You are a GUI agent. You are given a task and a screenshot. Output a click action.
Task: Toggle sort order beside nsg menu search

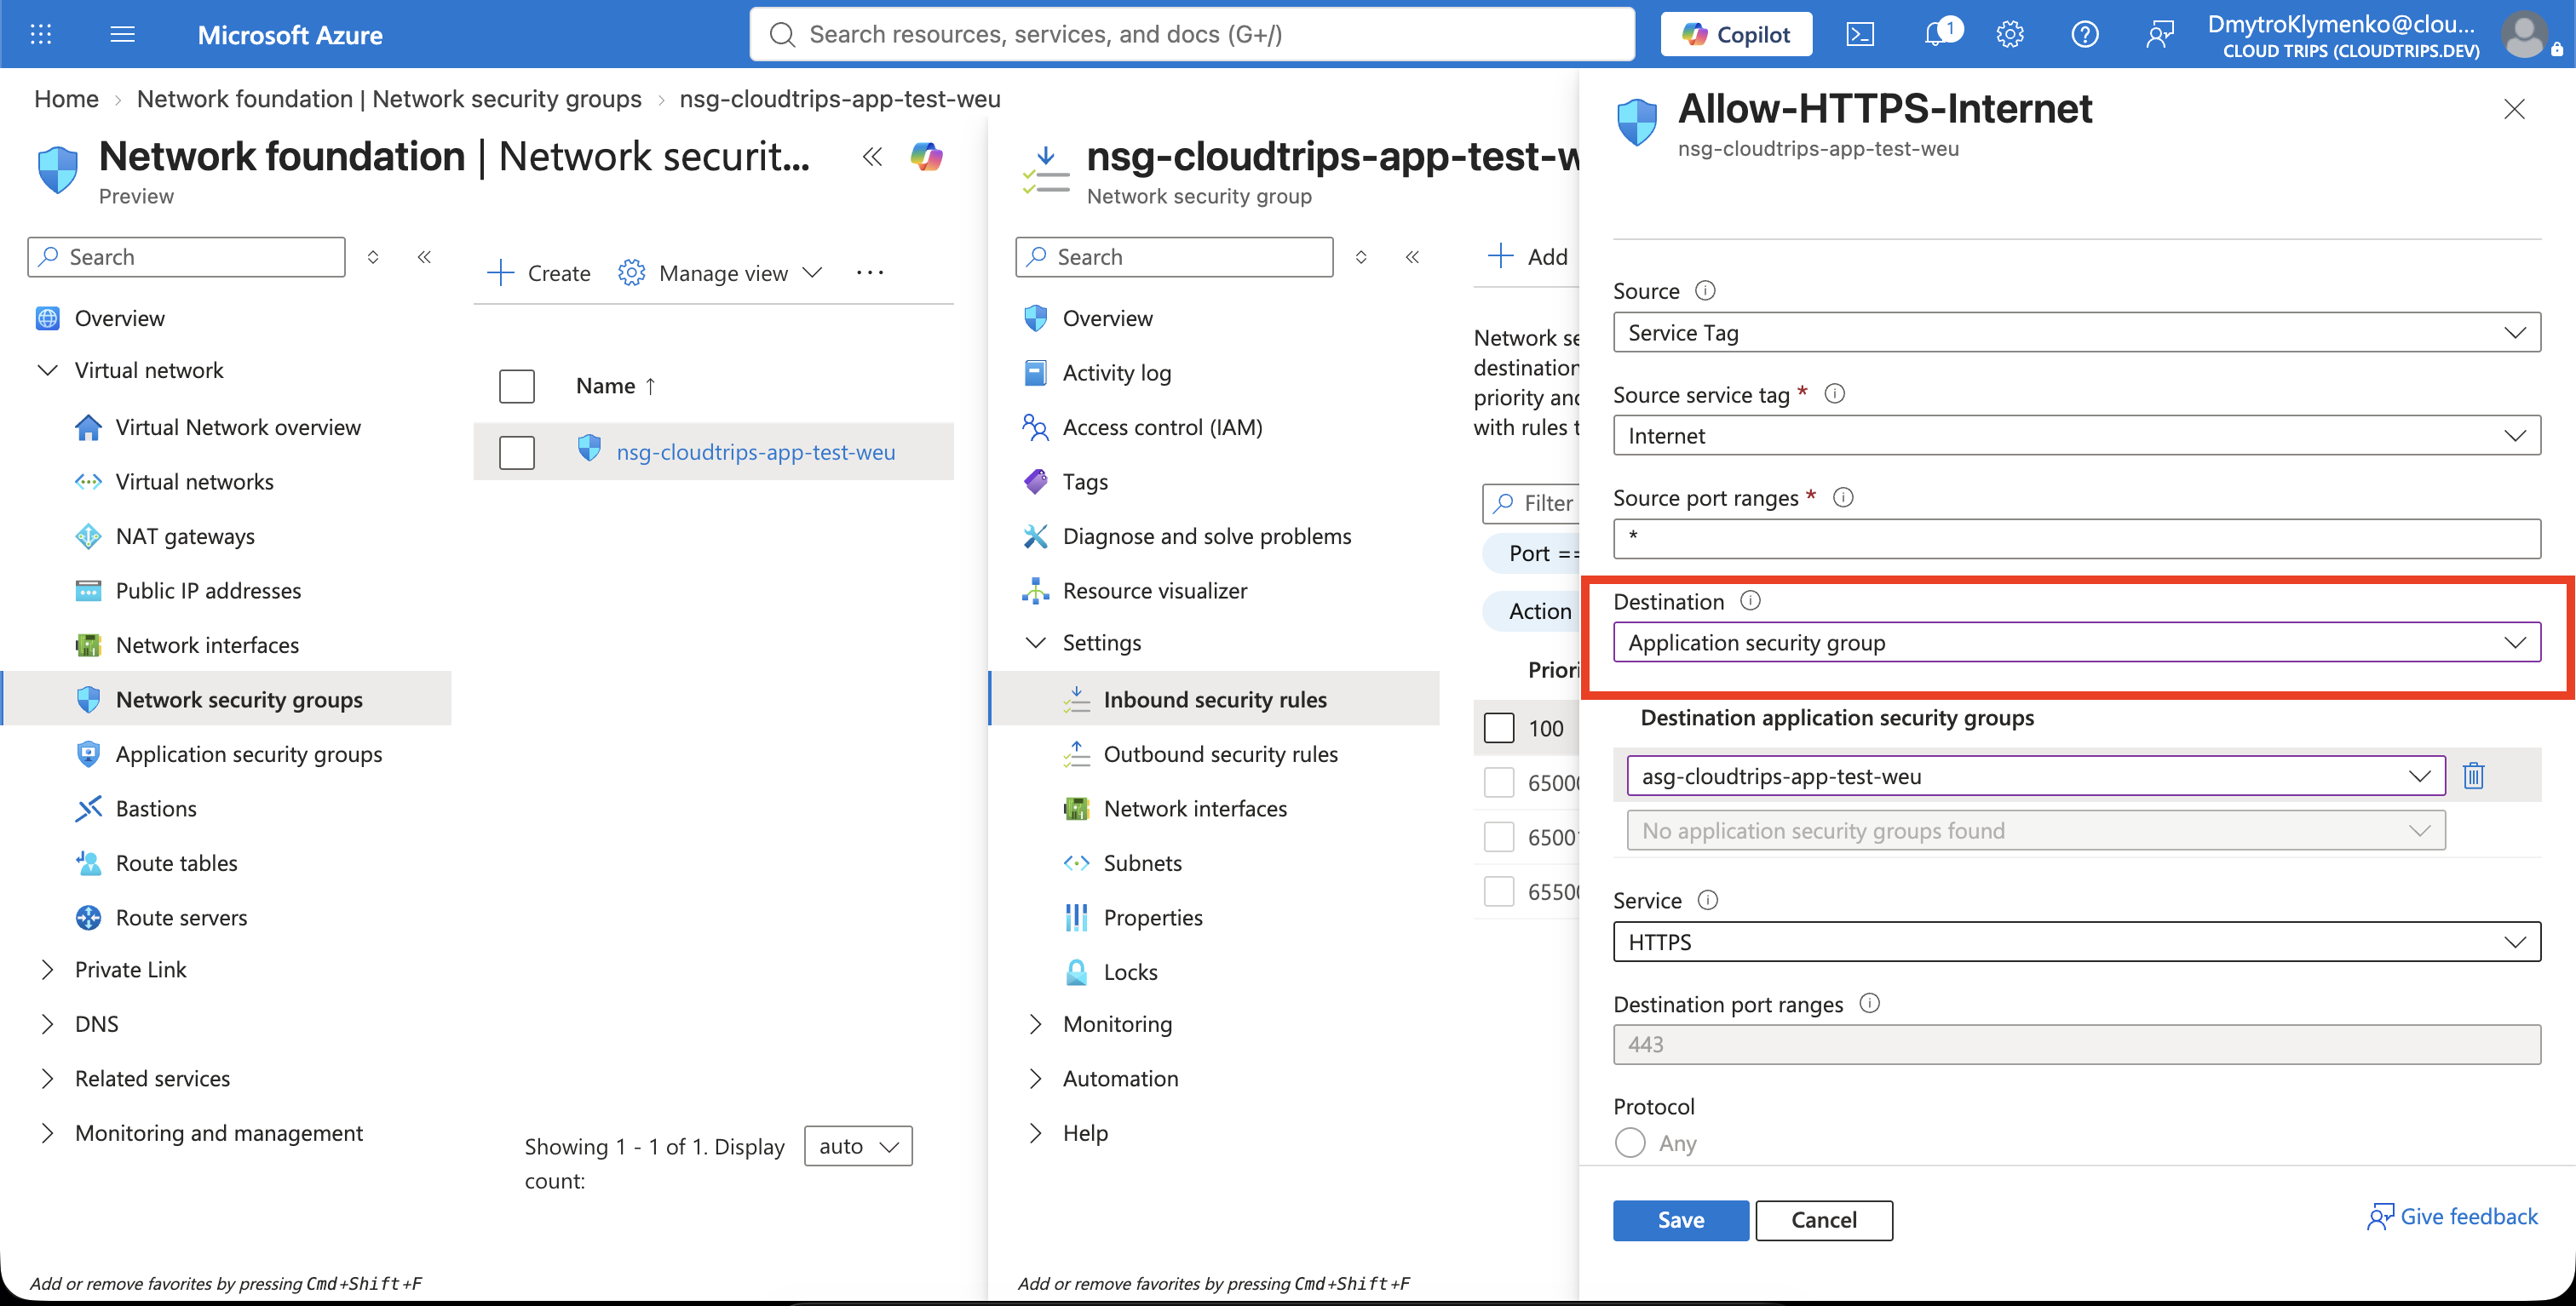click(x=1361, y=257)
